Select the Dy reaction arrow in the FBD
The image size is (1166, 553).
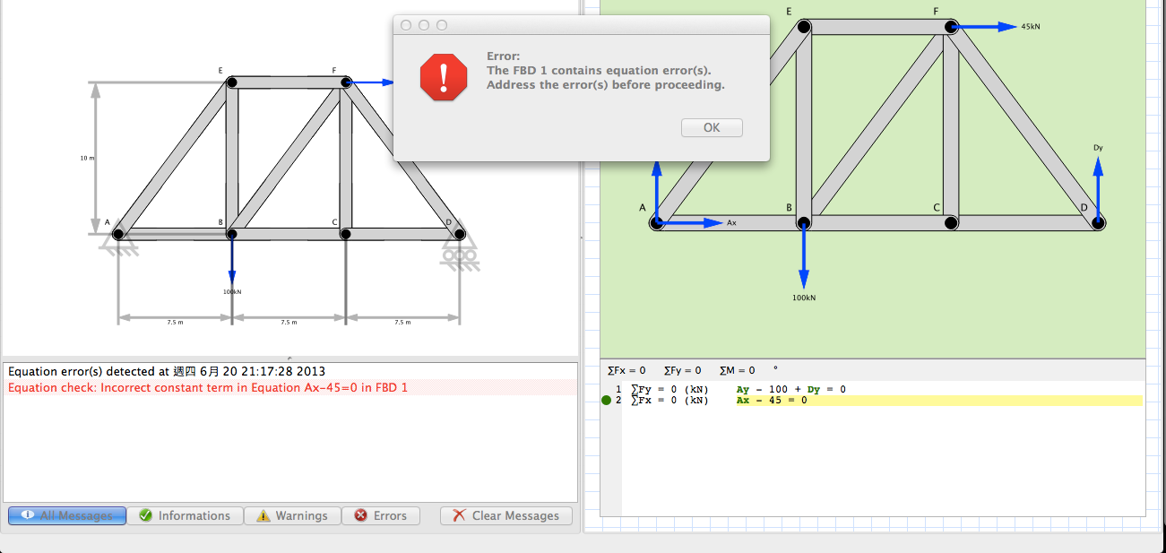pos(1098,188)
